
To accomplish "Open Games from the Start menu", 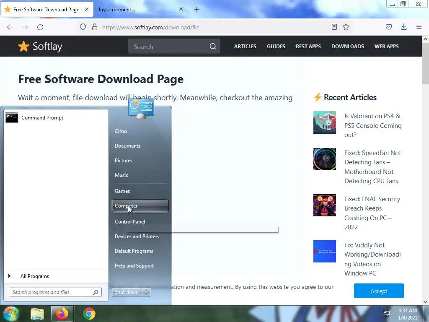I will (x=140, y=191).
